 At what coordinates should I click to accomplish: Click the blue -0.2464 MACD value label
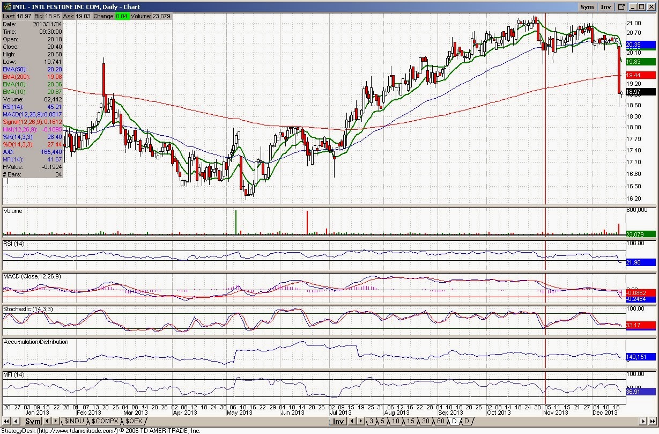[x=641, y=299]
